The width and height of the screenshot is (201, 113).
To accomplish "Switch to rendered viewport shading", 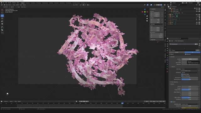I will [x=161, y=5].
